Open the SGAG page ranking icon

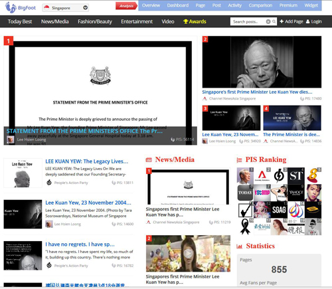(x=279, y=210)
